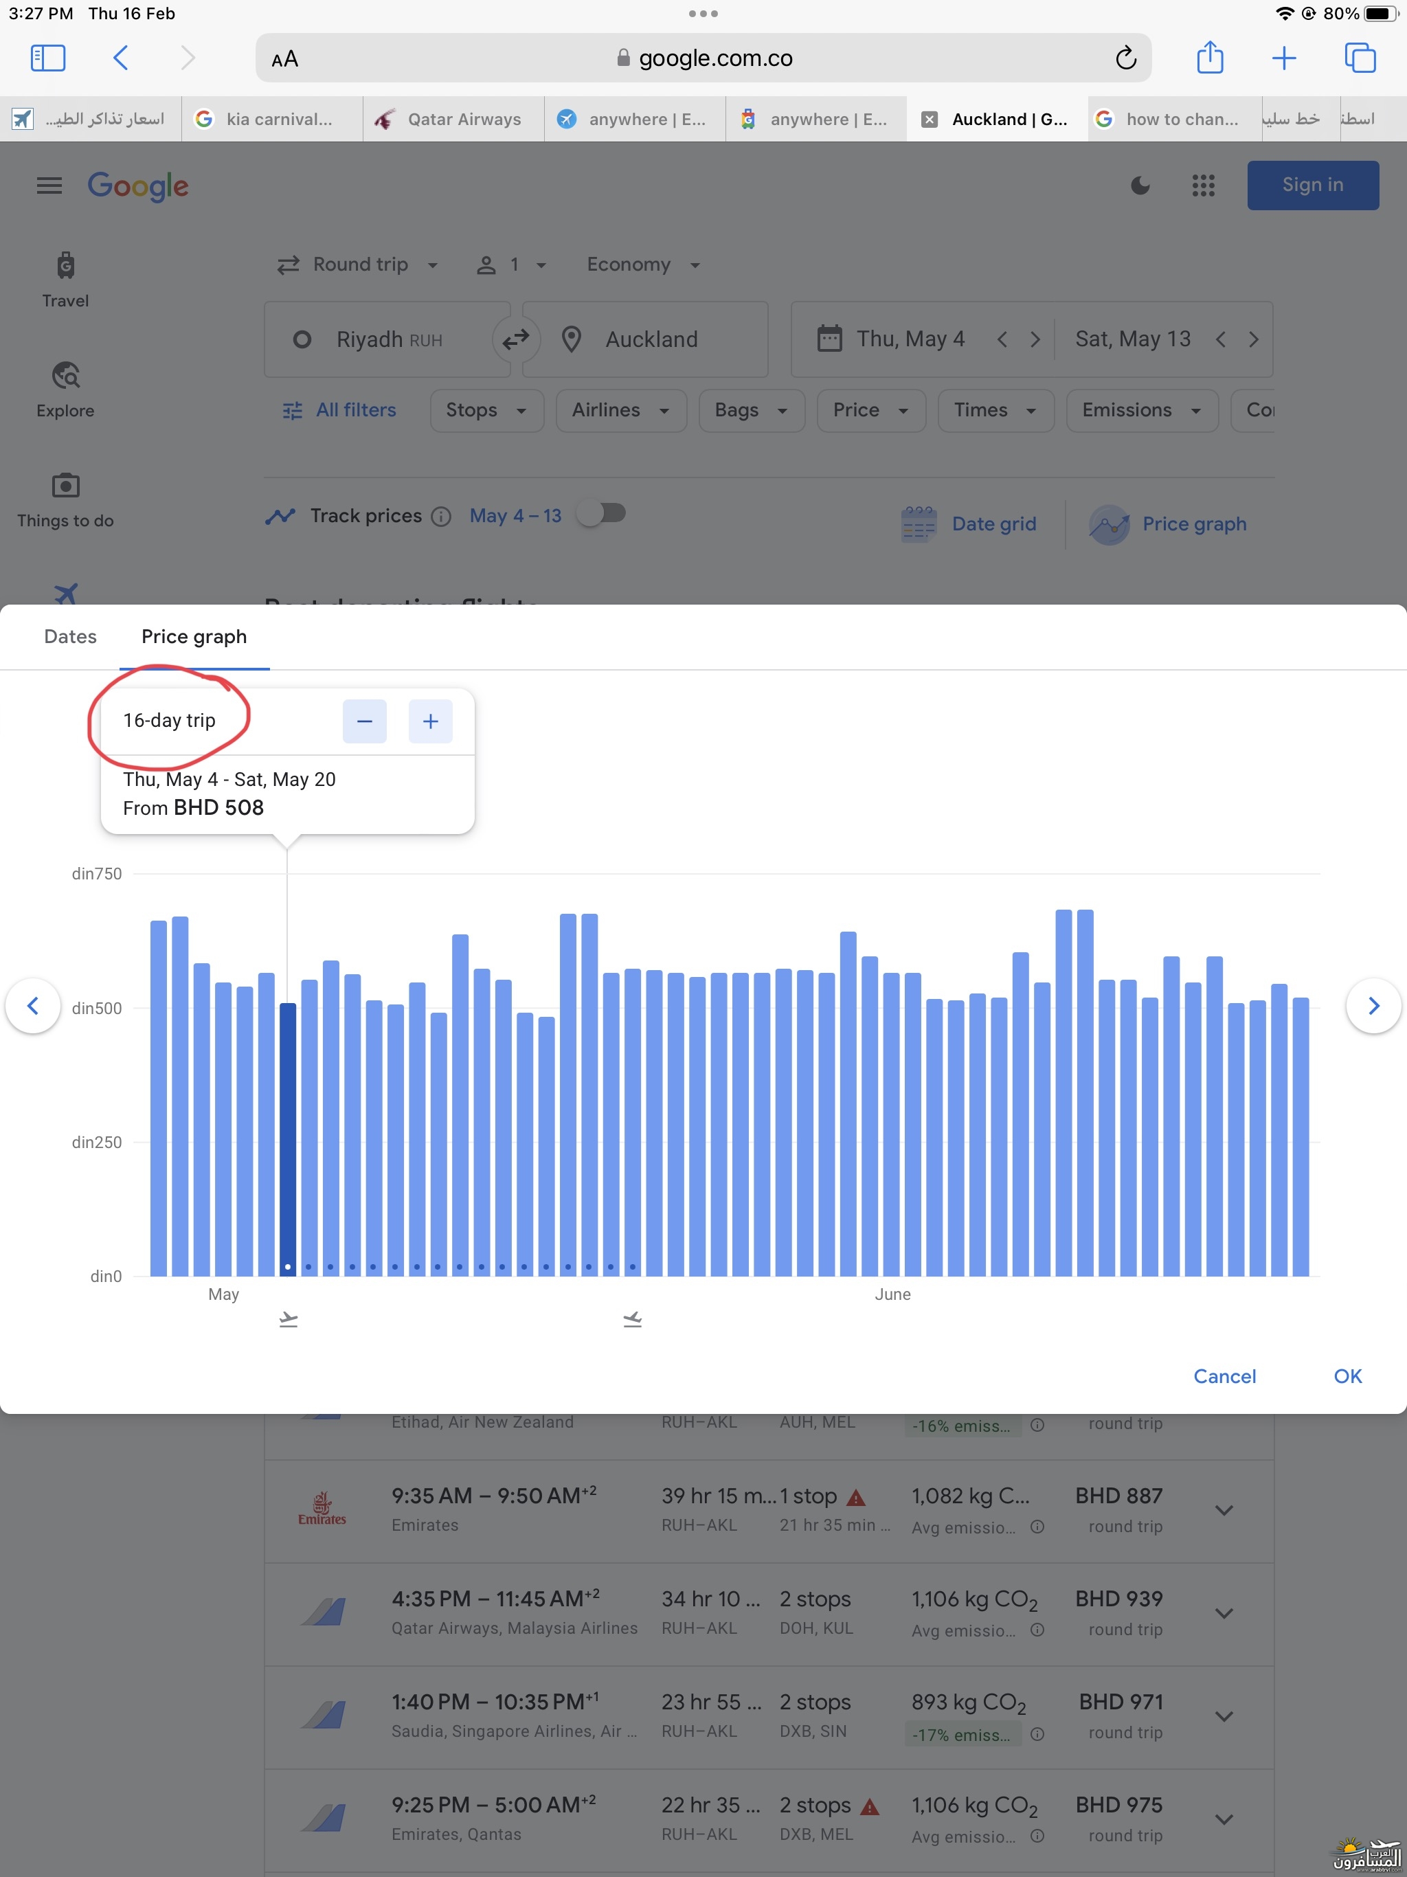Click Cancel in price graph dialog
This screenshot has width=1407, height=1877.
tap(1224, 1376)
